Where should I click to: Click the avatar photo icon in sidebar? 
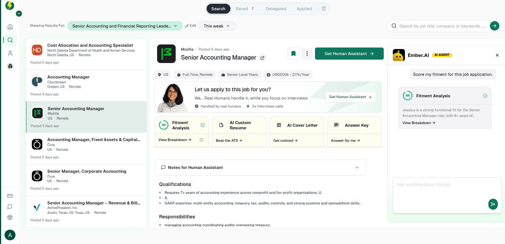click(10, 66)
